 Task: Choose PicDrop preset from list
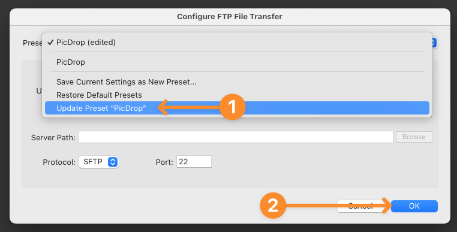[x=237, y=62]
